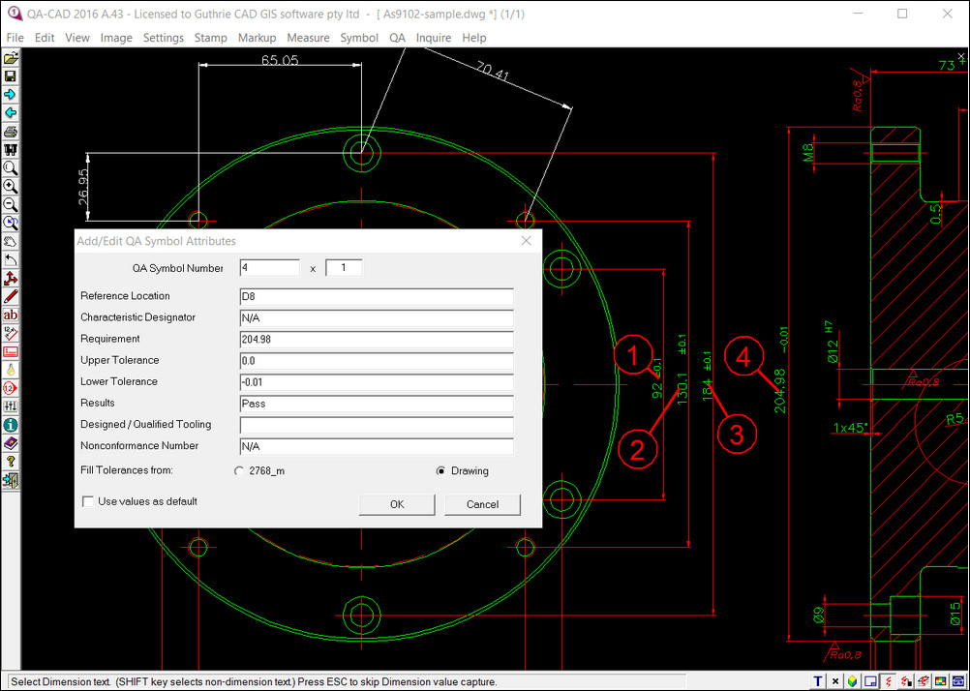Click the red circled 12 QA symbol icon
970x691 pixels.
(x=11, y=388)
